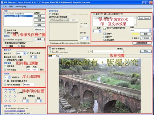The image size is (154, 115).
Task: Click the 刪除 button
Action: coord(39,25)
